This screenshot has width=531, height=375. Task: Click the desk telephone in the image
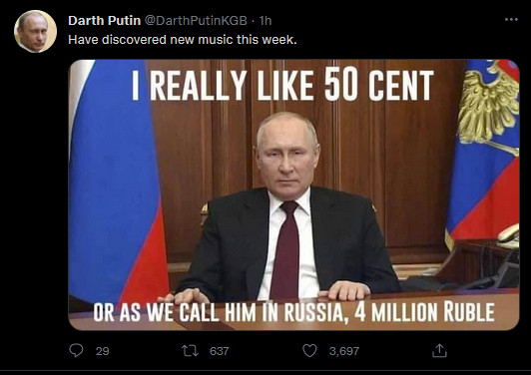click(508, 236)
